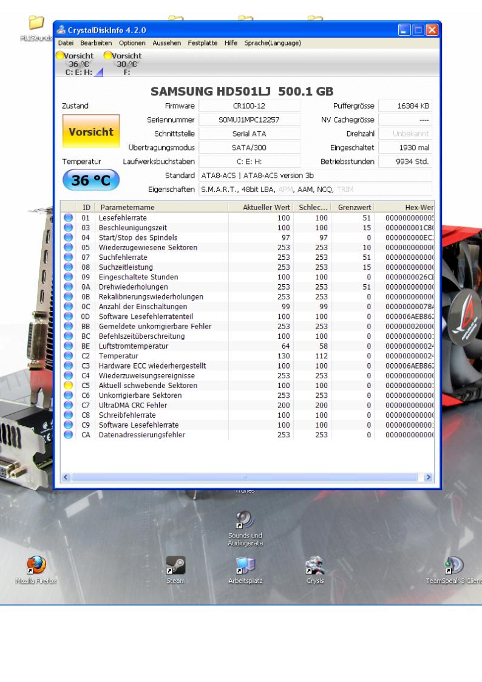Open the Festplatte menu
This screenshot has height=682, width=482.
[x=203, y=43]
